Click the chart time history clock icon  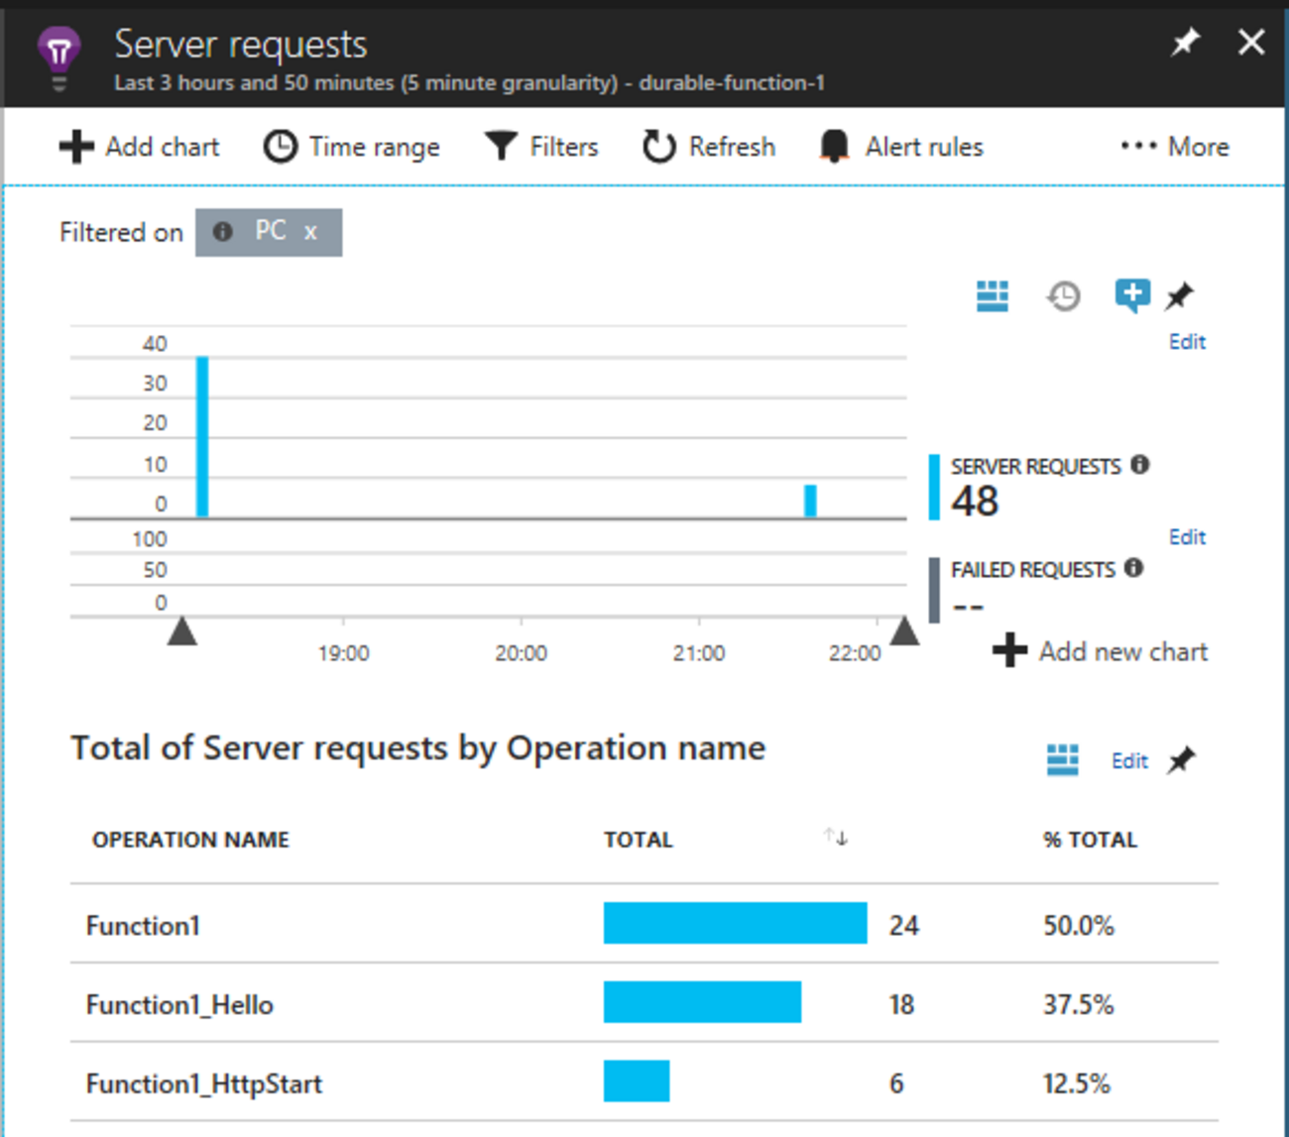[1063, 295]
